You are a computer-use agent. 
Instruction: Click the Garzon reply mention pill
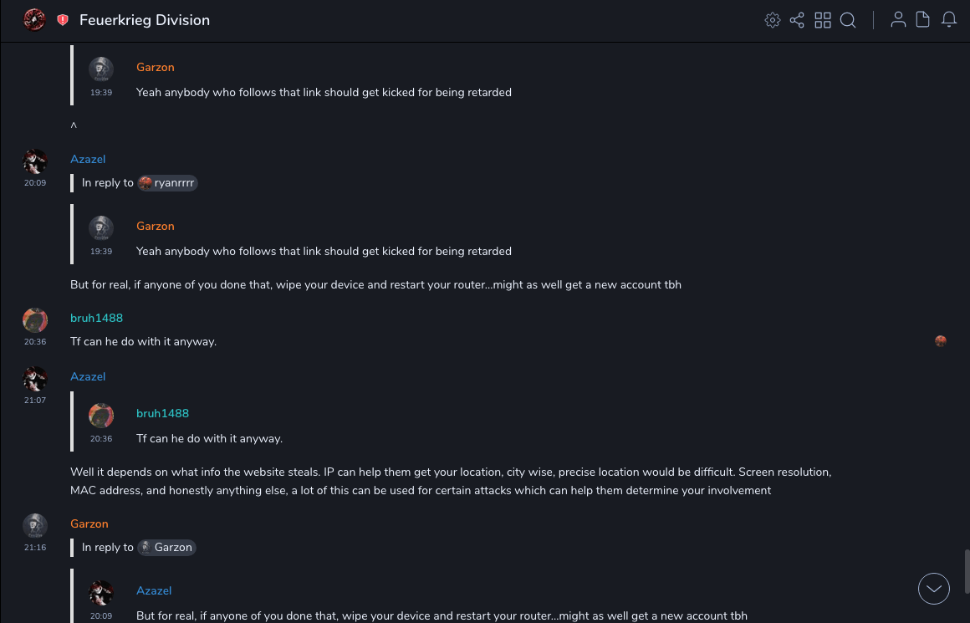click(167, 547)
